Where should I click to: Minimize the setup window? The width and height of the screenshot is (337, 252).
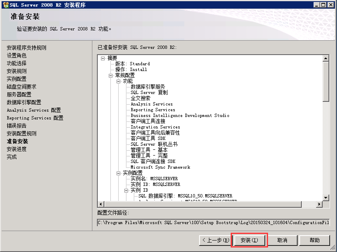pos(316,5)
